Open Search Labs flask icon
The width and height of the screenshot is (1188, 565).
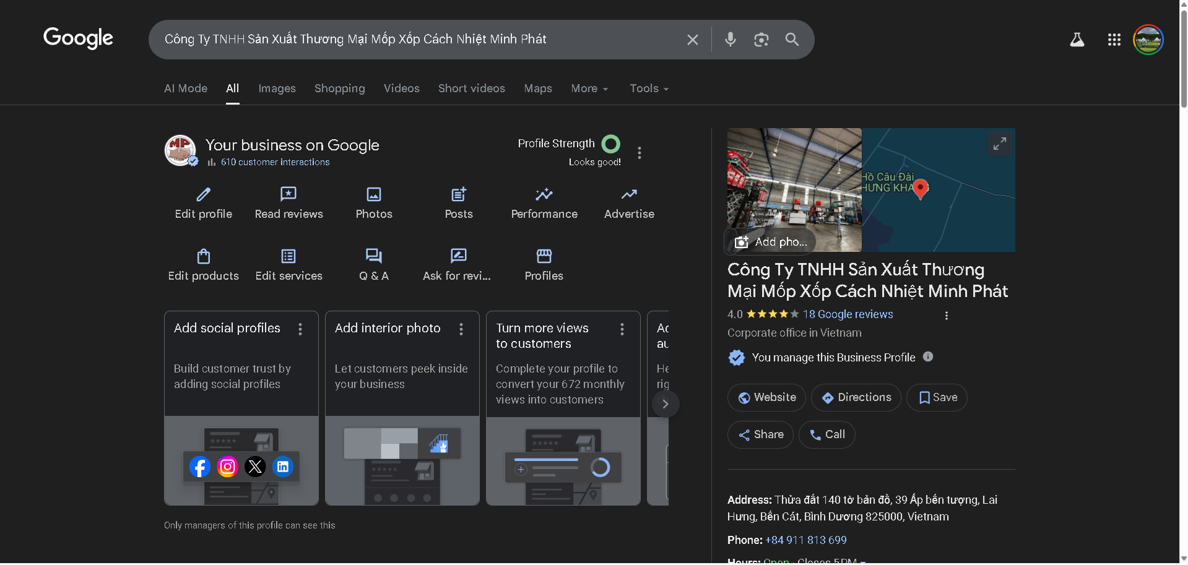1077,40
